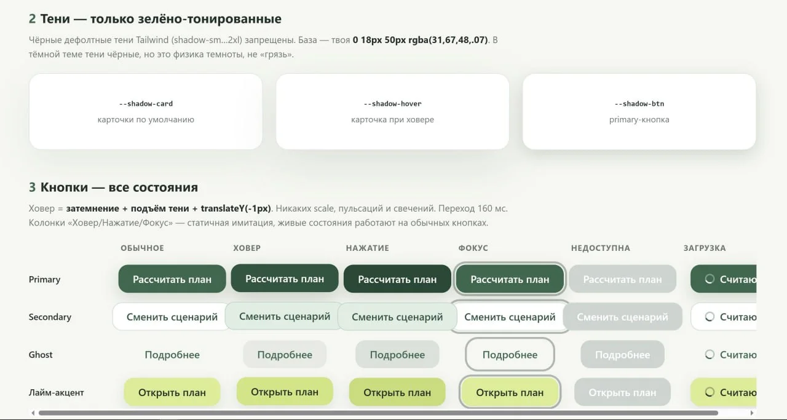Click the pressed-state "Открыть план" button under НАЖАТИЕ
Viewport: 787px width, 420px height.
[397, 392]
